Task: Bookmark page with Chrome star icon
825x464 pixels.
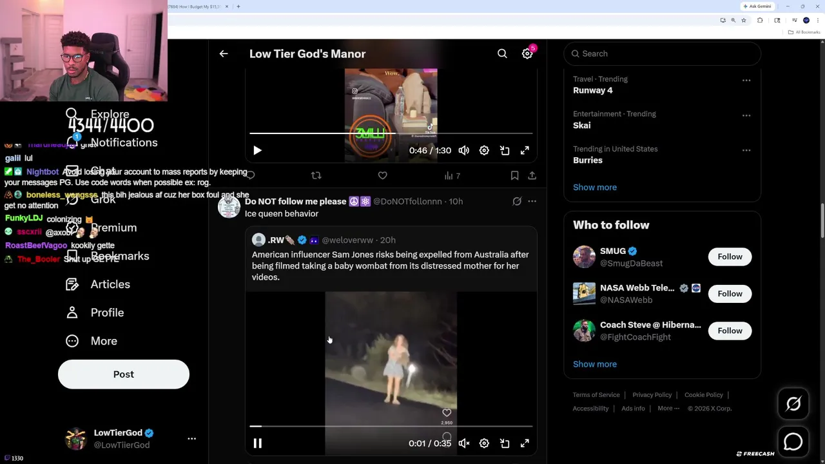Action: click(743, 21)
